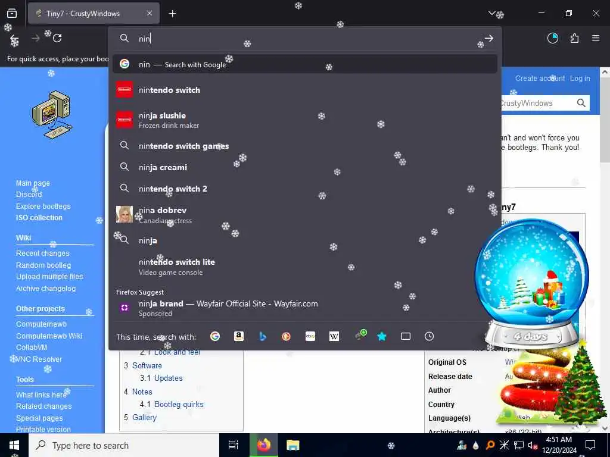Open Random bootleg link
The height and width of the screenshot is (457, 610).
click(43, 265)
